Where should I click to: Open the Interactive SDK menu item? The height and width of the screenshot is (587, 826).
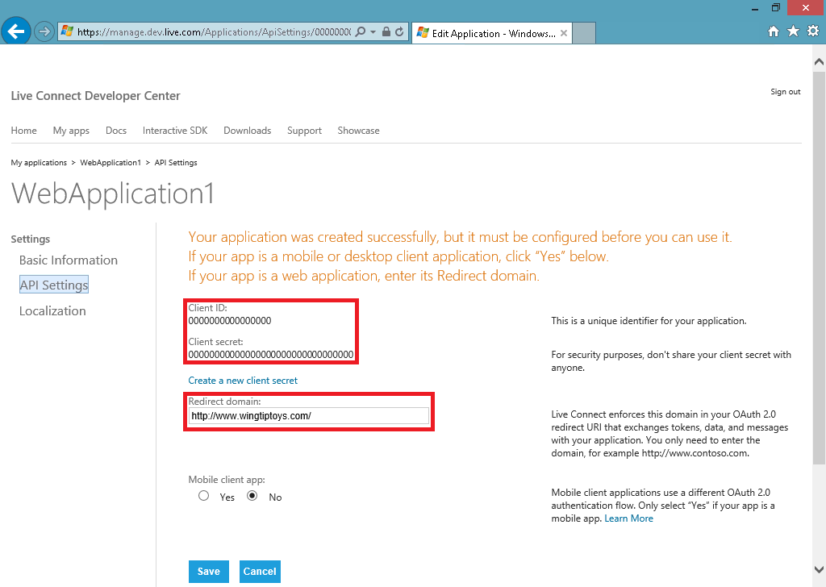coord(175,131)
